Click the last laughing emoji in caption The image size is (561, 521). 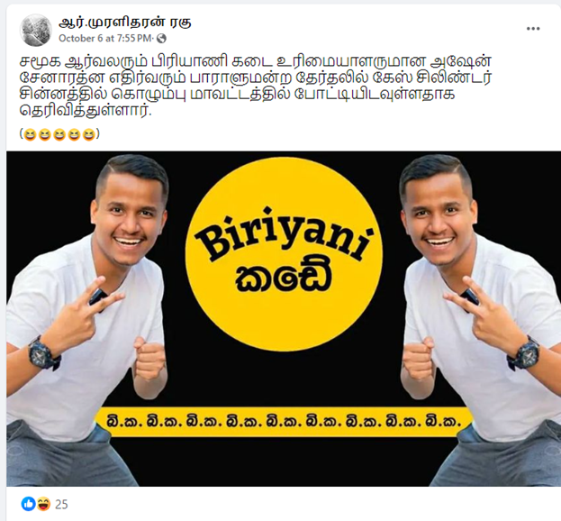[88, 135]
